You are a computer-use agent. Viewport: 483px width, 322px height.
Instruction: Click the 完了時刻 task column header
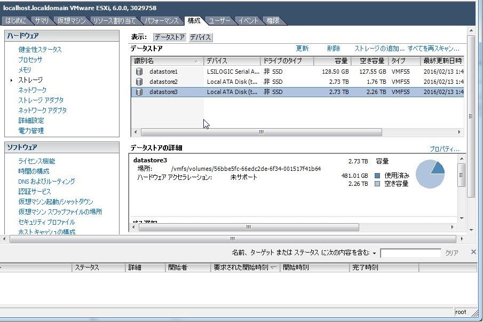(384, 268)
